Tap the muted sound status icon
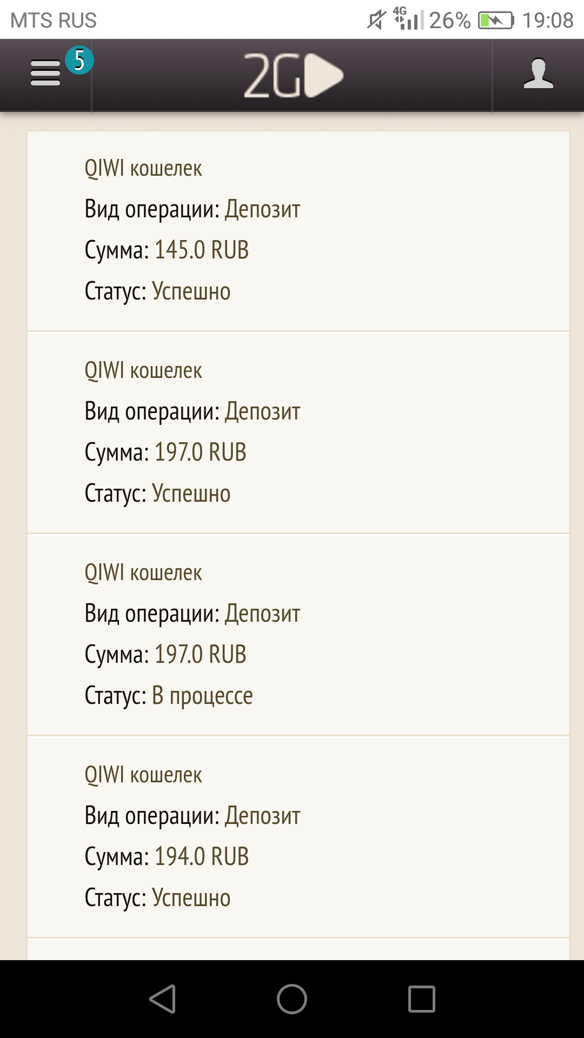This screenshot has width=584, height=1038. tap(376, 21)
